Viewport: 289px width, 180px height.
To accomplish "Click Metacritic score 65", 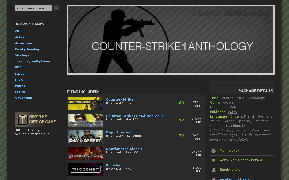I will click(x=181, y=119).
